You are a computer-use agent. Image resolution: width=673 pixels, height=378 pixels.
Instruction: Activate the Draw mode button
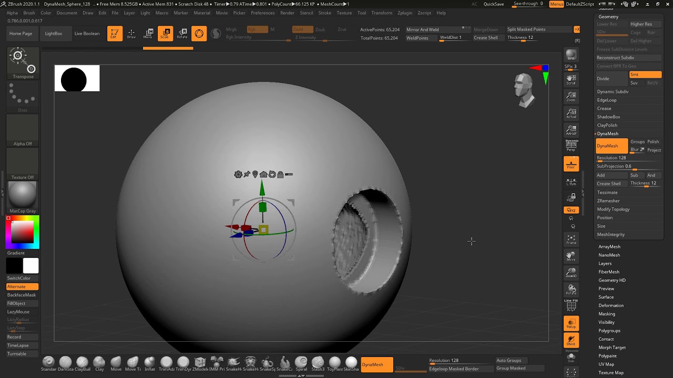click(x=131, y=34)
